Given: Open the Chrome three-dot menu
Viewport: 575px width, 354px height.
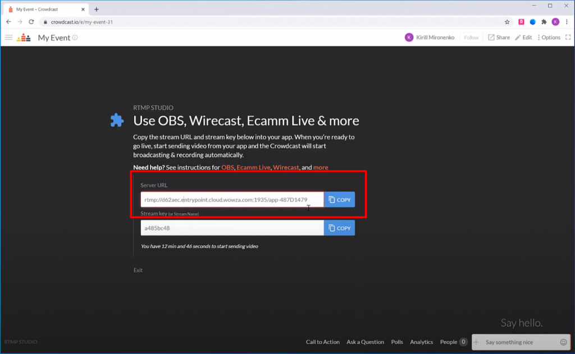Looking at the screenshot, I should tap(567, 22).
